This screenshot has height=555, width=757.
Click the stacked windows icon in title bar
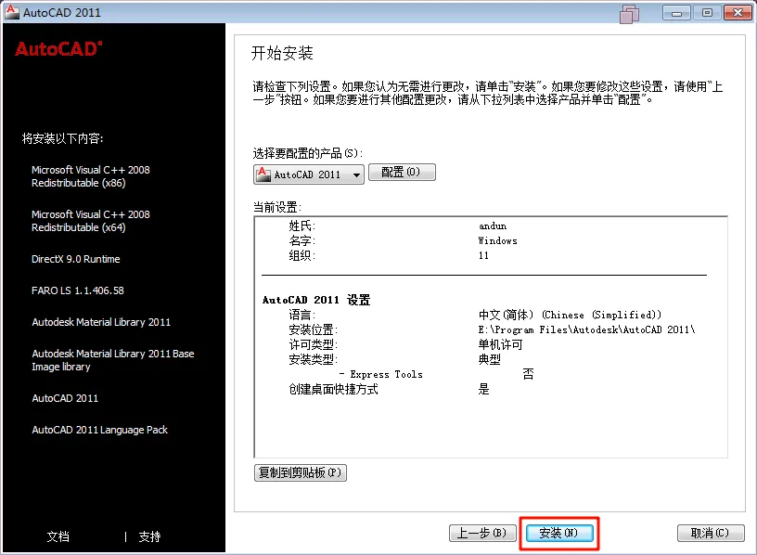(x=630, y=14)
